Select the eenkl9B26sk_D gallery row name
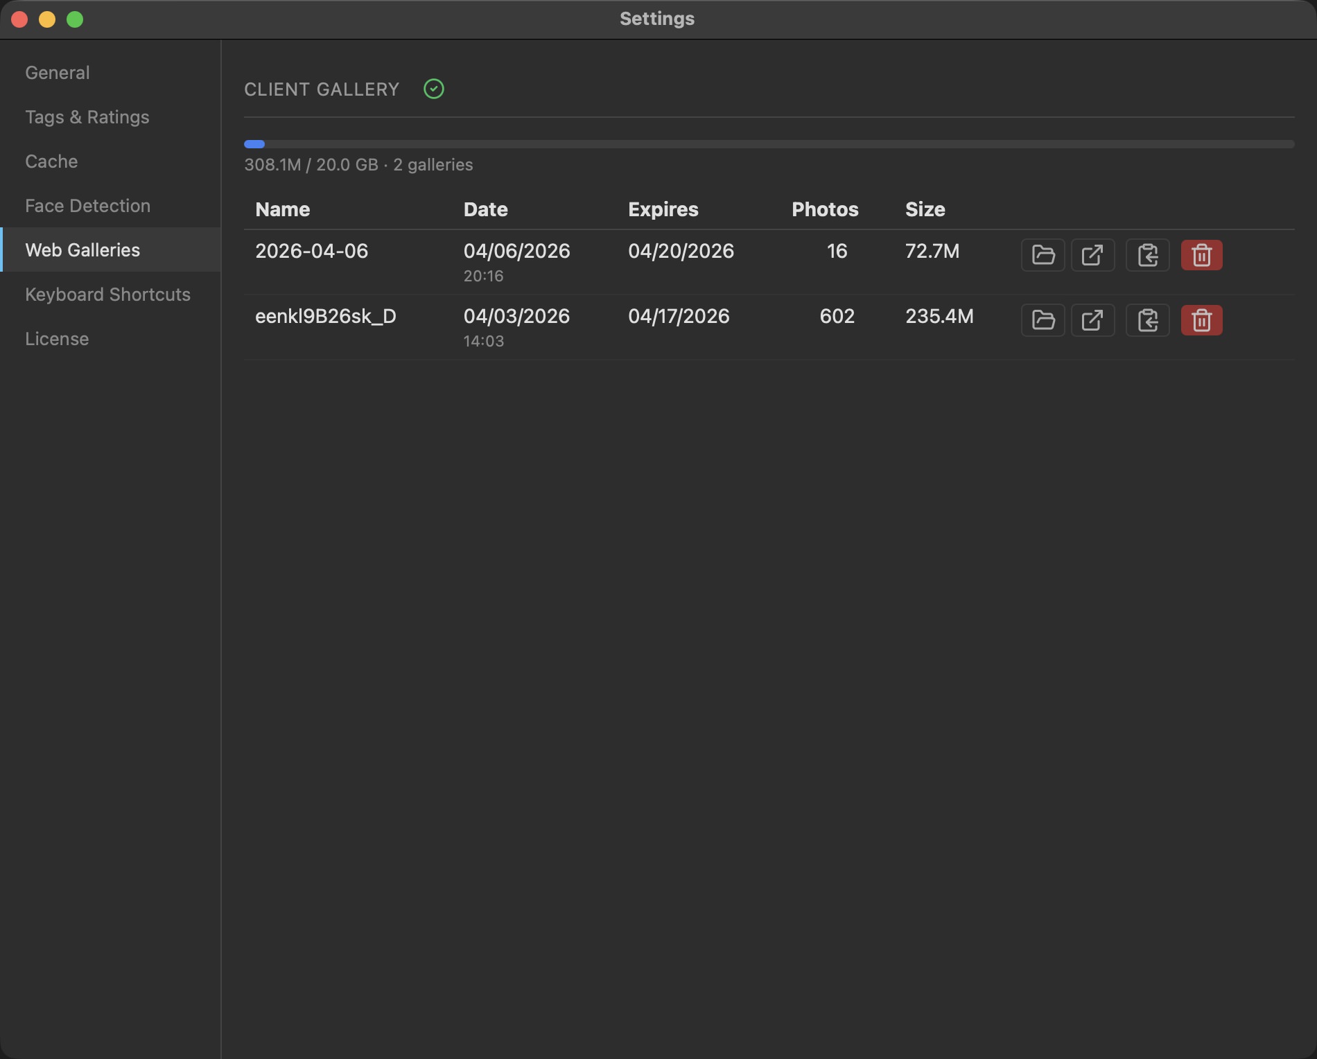This screenshot has width=1317, height=1059. [325, 316]
